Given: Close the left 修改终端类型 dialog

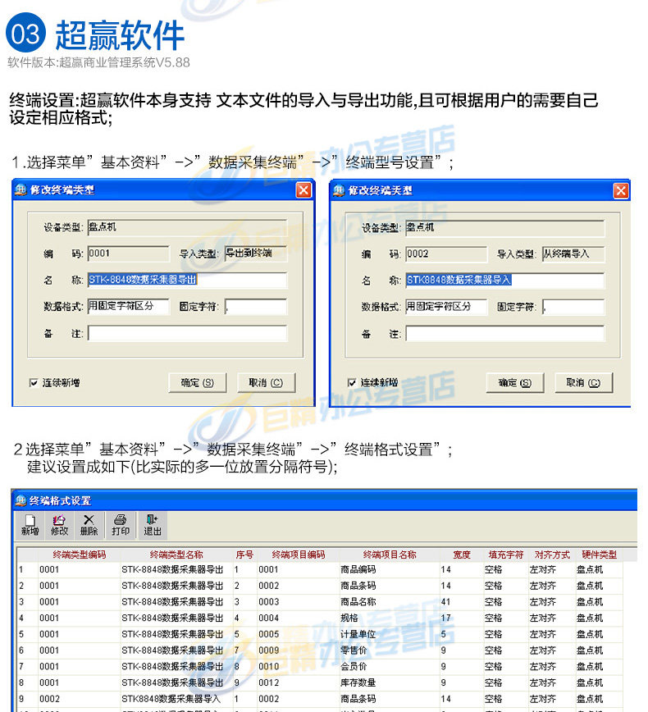Looking at the screenshot, I should (303, 189).
